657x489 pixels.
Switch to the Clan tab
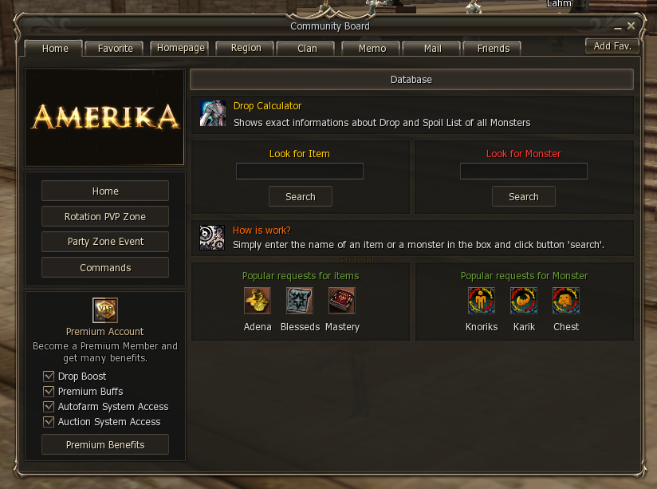click(307, 48)
